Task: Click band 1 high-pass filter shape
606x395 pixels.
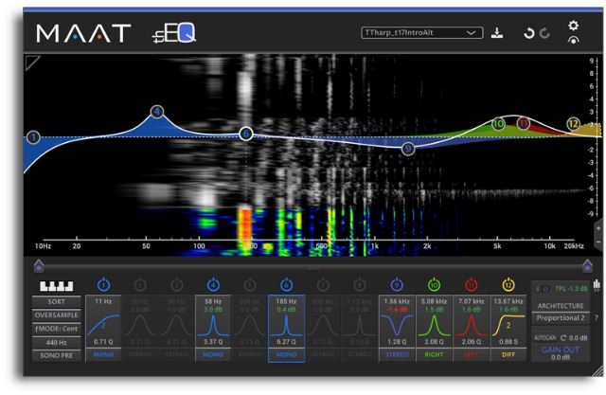Action: click(103, 325)
